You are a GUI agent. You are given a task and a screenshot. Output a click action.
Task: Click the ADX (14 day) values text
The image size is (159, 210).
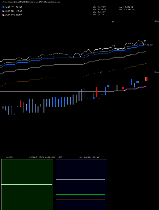point(89,157)
